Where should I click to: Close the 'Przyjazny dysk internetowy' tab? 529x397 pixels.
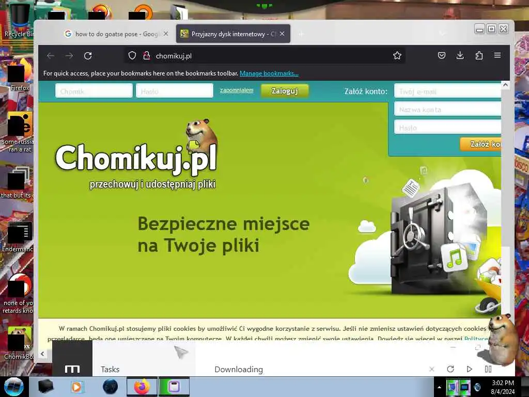pyautogui.click(x=282, y=34)
